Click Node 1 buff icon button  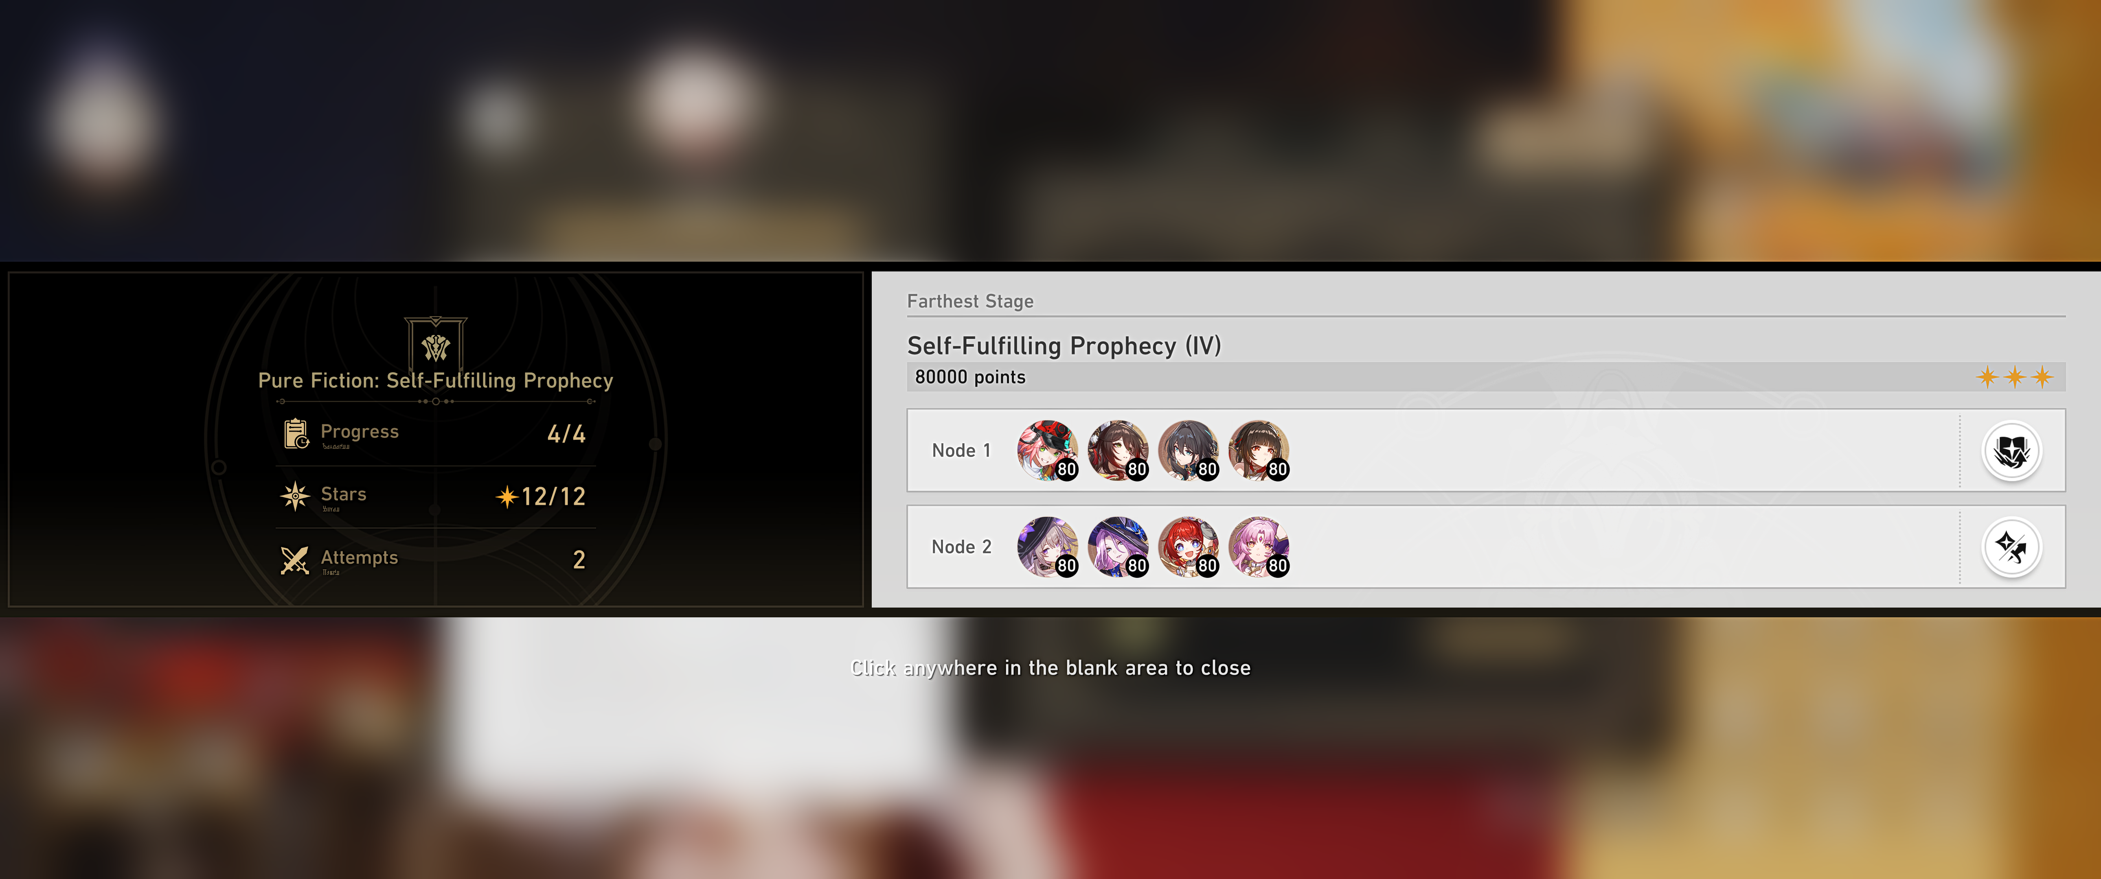[2011, 450]
